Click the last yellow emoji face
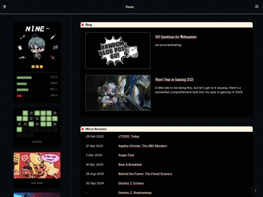This screenshot has height=197, width=263. [x=41, y=67]
